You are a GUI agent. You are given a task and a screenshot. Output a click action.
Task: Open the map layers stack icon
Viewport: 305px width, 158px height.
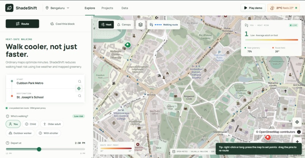[140, 25]
